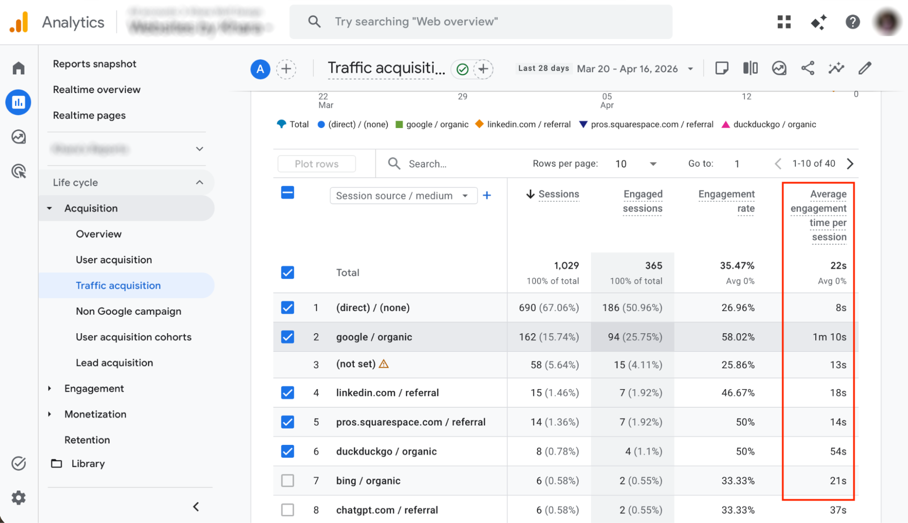Open the Google apps grid menu

[784, 21]
